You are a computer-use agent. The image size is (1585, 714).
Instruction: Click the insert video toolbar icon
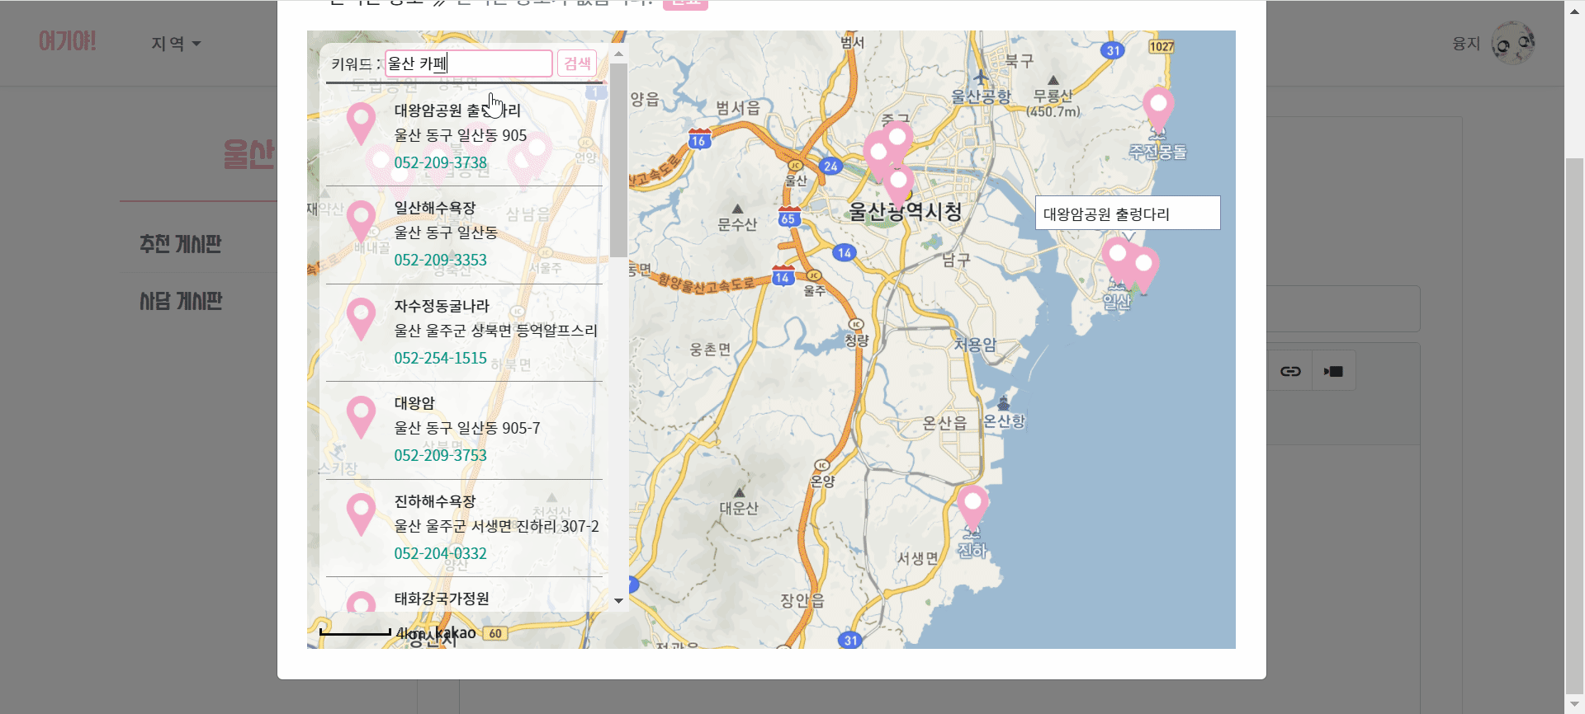click(x=1333, y=371)
